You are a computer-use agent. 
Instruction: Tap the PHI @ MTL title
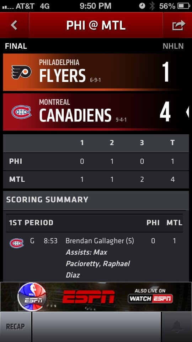(96, 26)
